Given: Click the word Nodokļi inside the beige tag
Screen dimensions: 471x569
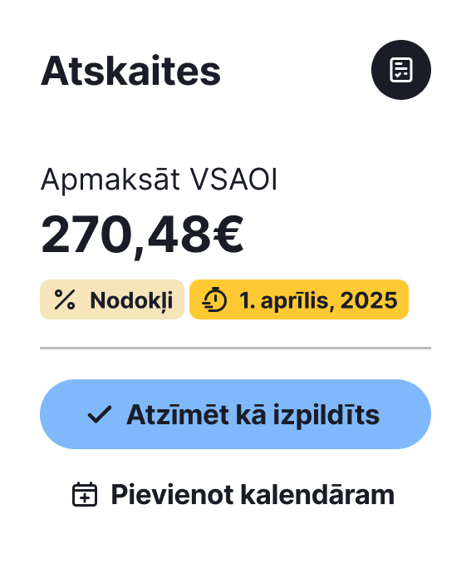Looking at the screenshot, I should point(131,301).
